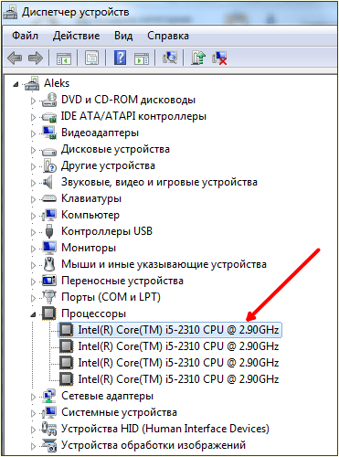The image size is (339, 457).
Task: Click the Устройства HID icon
Action: (49, 429)
